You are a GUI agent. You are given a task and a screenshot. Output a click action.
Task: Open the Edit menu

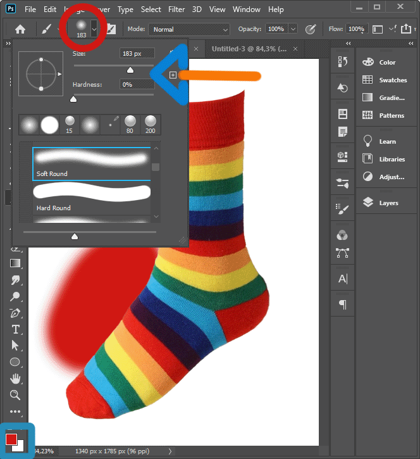coord(50,9)
